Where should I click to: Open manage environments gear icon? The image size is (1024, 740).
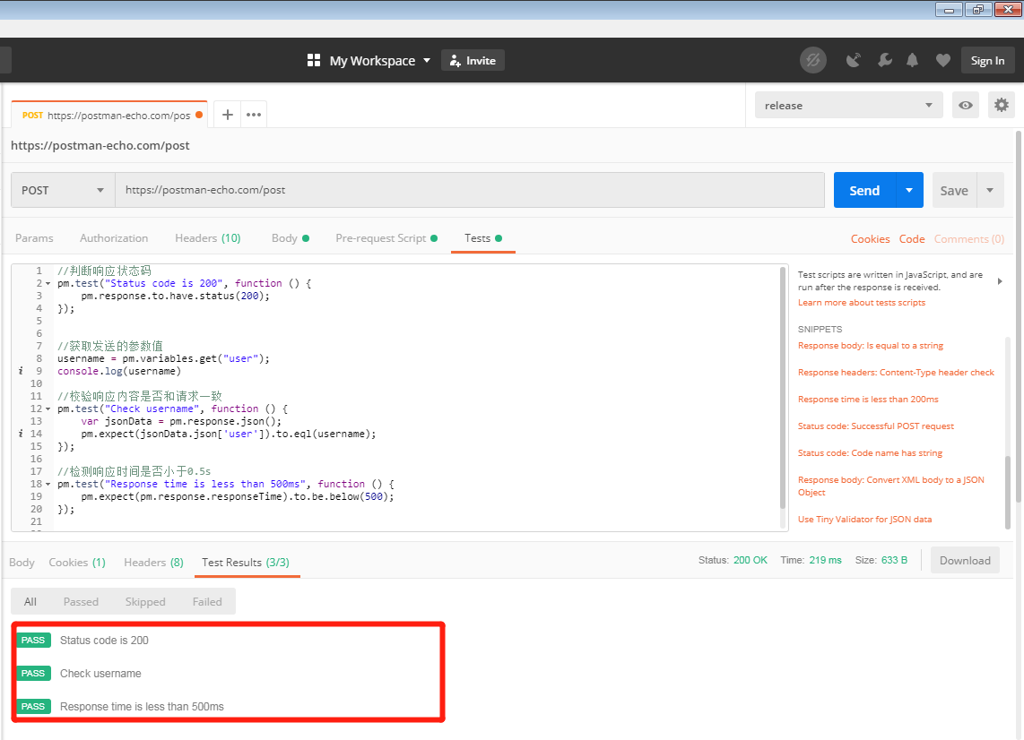[x=1002, y=105]
